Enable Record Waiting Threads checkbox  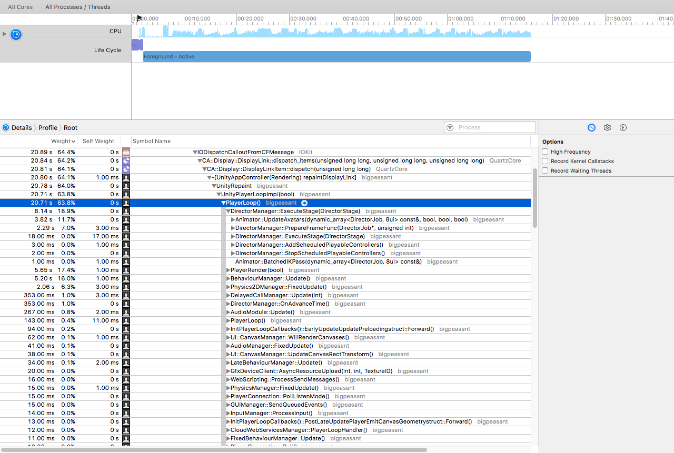546,170
